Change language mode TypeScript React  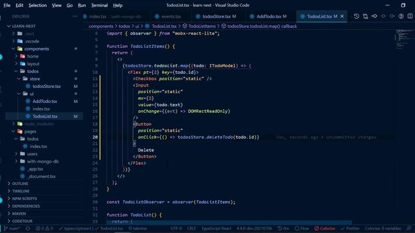(x=216, y=228)
